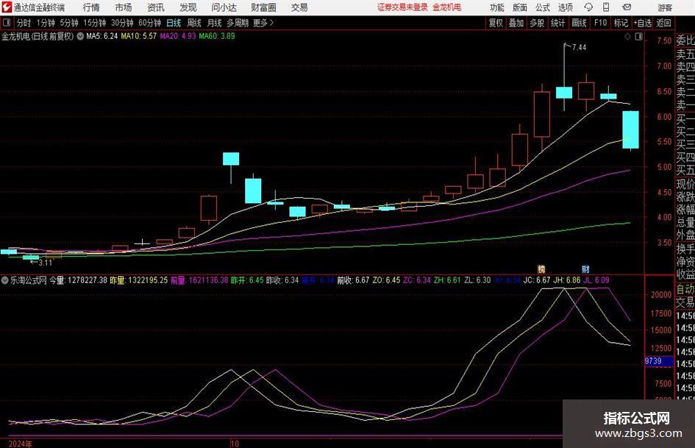
Task: Click the 榜 badge on the chart
Action: click(541, 269)
